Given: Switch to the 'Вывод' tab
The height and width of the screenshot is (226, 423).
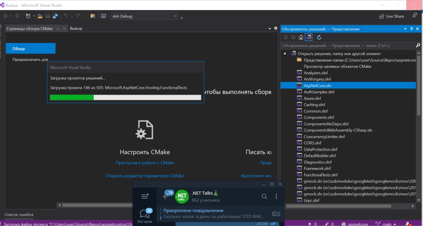Looking at the screenshot, I should pos(76,28).
